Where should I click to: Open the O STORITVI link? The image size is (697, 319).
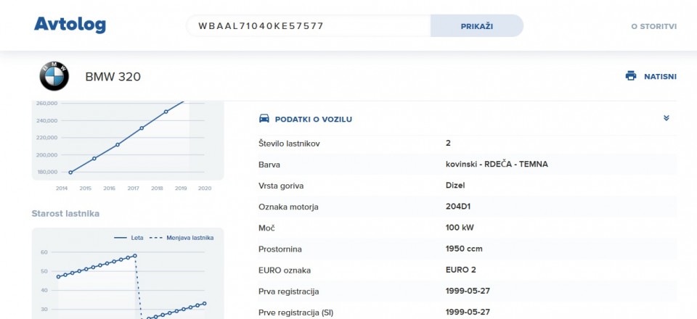click(654, 27)
